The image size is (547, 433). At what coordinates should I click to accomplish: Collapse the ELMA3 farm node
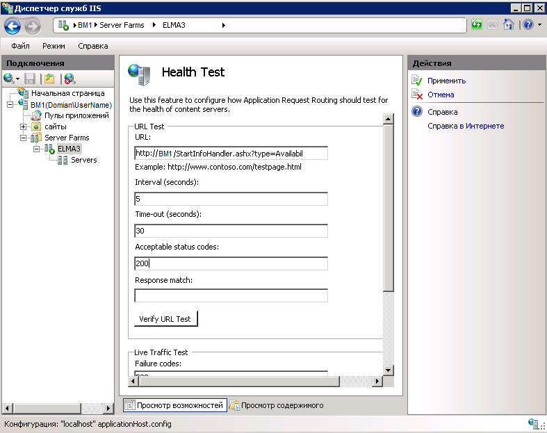coord(37,149)
